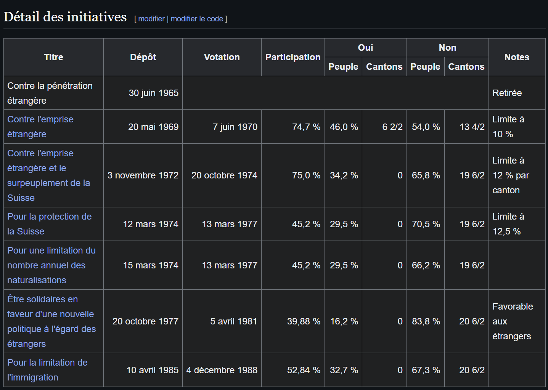The width and height of the screenshot is (548, 390).
Task: Click the 'Non' column group header
Action: point(448,48)
